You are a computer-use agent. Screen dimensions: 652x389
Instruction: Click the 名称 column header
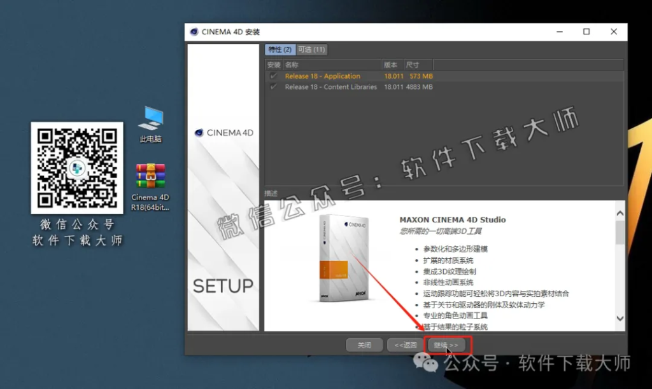tap(292, 64)
